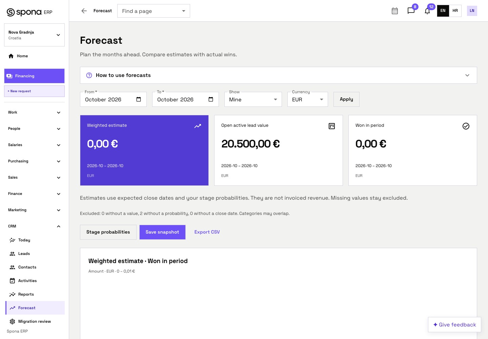Click the back arrow next to Forecast
488x339 pixels.
(x=84, y=11)
